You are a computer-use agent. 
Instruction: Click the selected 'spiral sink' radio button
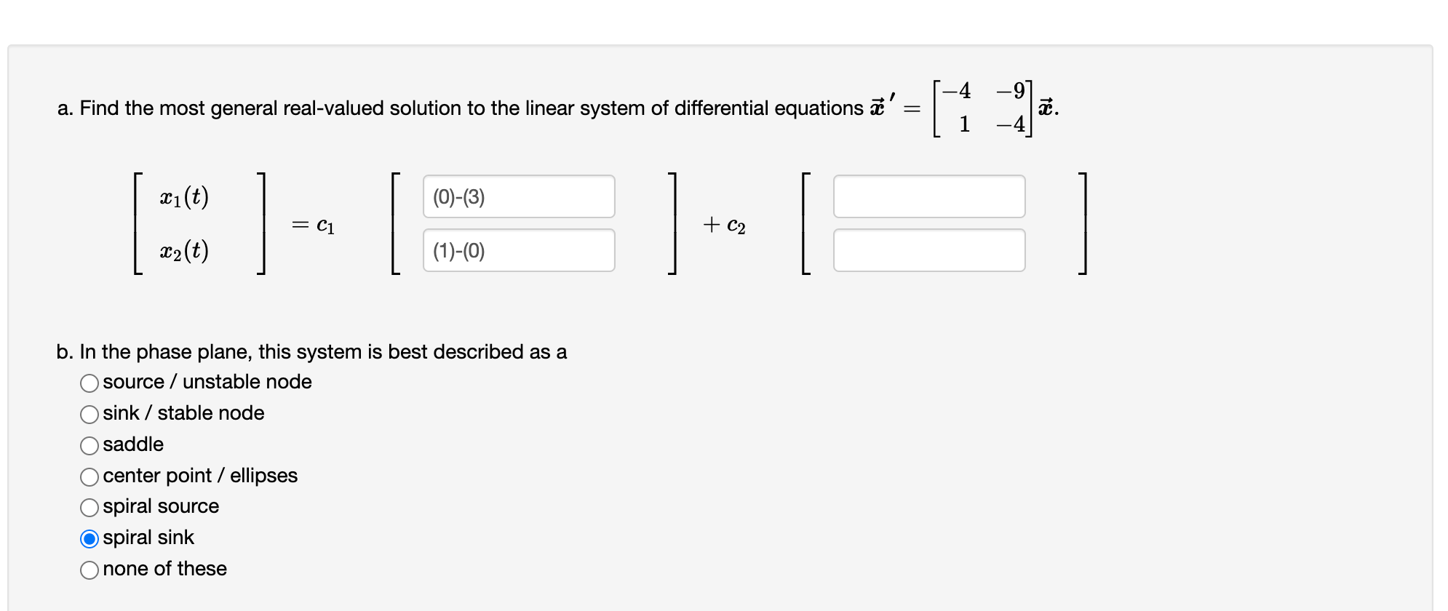89,539
